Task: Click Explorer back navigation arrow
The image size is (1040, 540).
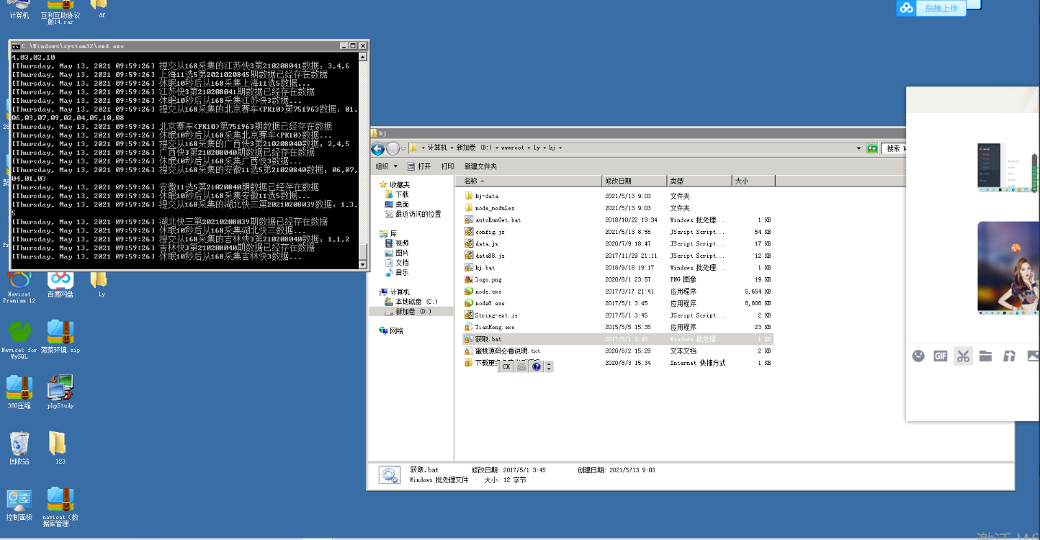Action: tap(378, 148)
